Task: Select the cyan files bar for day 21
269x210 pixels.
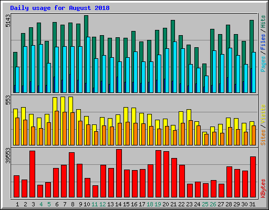Action: click(175, 67)
